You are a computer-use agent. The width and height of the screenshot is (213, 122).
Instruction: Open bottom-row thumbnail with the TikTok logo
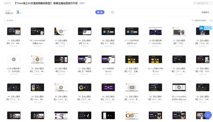pos(85,116)
